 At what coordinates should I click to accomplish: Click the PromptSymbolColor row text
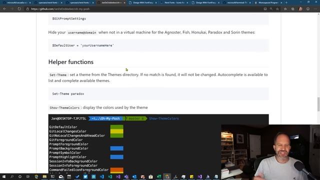[x=65, y=152]
